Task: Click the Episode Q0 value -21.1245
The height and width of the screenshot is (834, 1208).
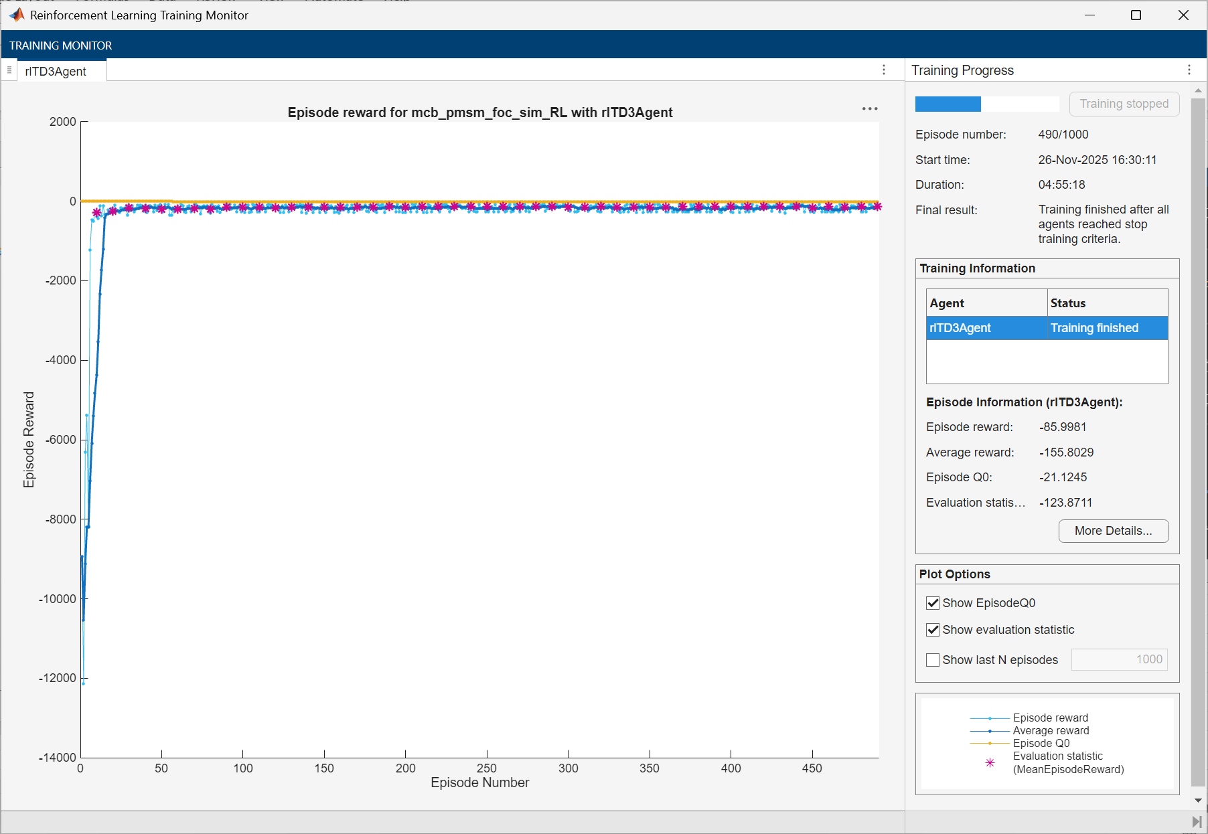Action: point(1063,477)
